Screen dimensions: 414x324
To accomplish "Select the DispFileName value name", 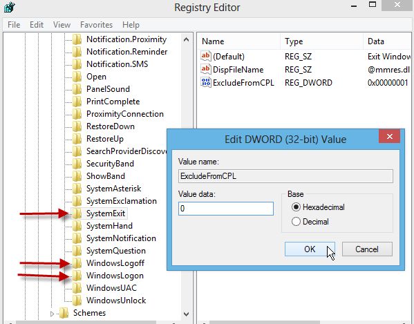I will pos(238,69).
